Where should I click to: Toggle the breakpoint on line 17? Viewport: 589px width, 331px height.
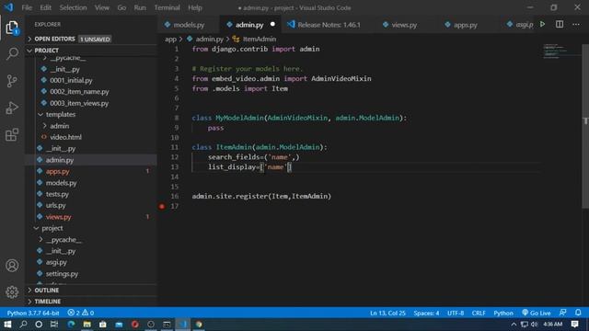[162, 206]
